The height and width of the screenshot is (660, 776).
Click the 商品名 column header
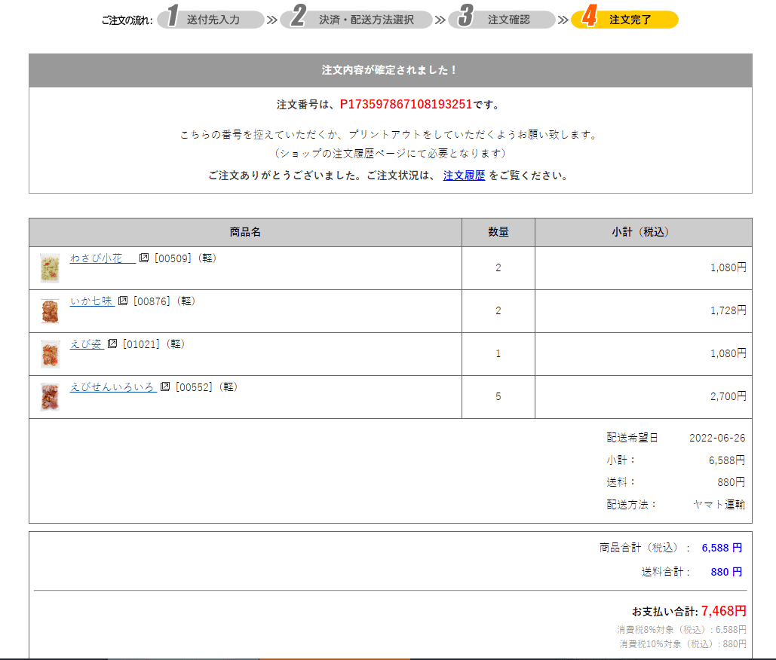pos(245,232)
